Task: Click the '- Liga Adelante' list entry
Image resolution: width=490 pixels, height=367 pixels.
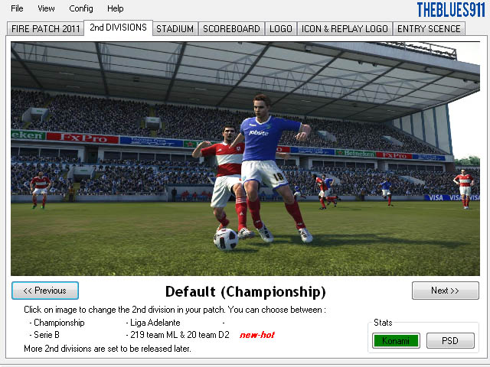Action: (153, 323)
